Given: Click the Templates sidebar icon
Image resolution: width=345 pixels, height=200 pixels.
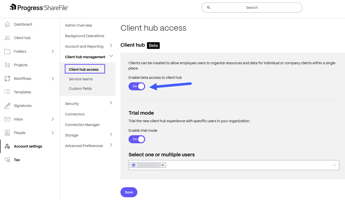Looking at the screenshot, I should pos(7,92).
